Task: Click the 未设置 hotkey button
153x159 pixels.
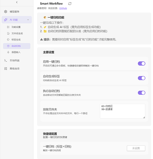Action: tap(136, 148)
